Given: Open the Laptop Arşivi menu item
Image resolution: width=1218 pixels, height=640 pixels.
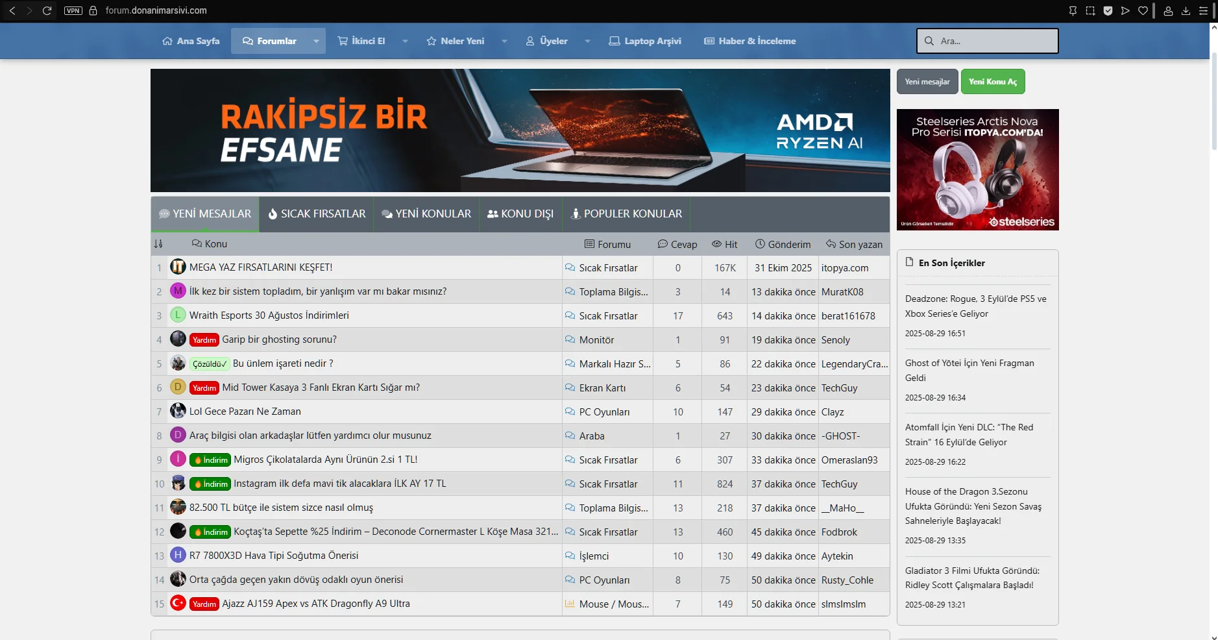Looking at the screenshot, I should (x=645, y=41).
